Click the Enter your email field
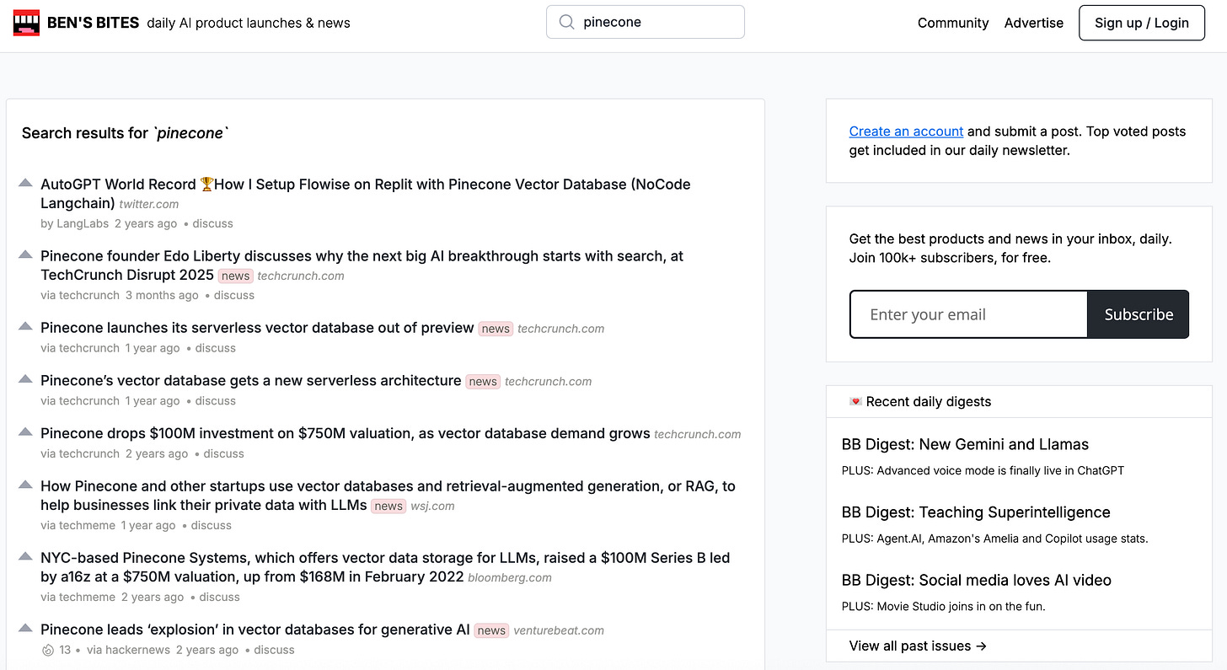 (x=969, y=314)
